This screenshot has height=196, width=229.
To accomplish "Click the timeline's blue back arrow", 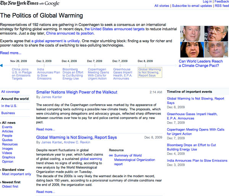I will [x=1, y=65].
